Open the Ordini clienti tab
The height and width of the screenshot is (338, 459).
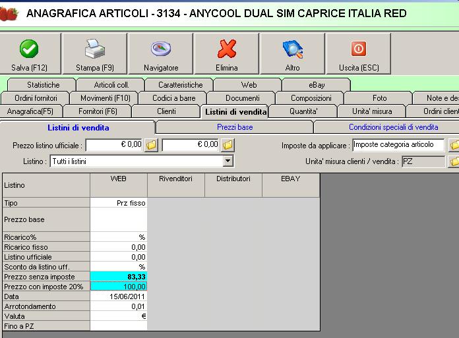[433, 111]
